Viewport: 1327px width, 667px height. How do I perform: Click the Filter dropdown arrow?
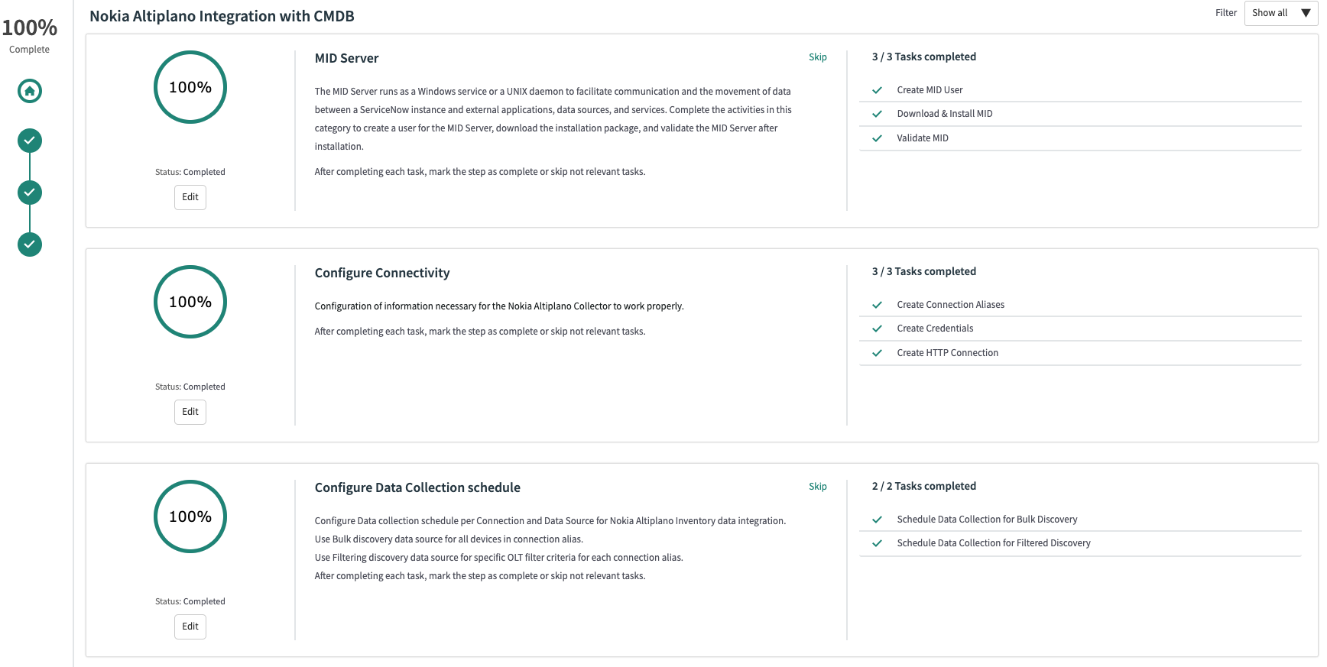click(x=1306, y=13)
